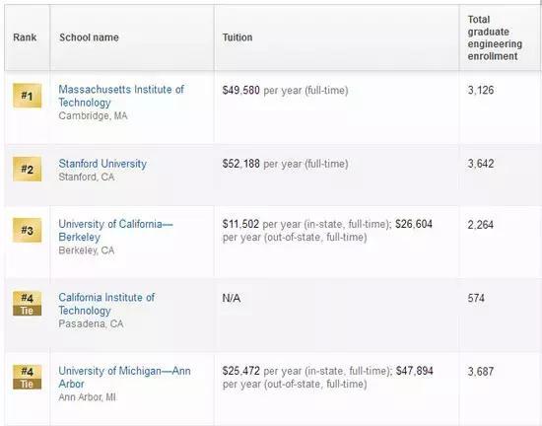Click Berkeley's $11,502 in-state tuition
Image resolution: width=542 pixels, height=426 pixels.
(240, 224)
